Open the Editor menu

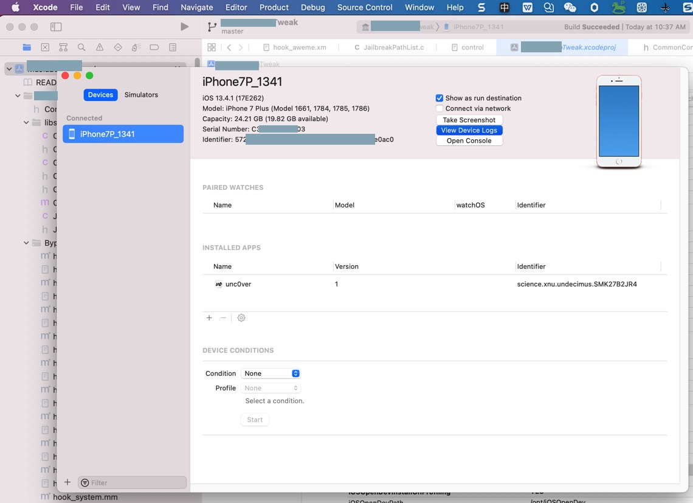point(236,7)
